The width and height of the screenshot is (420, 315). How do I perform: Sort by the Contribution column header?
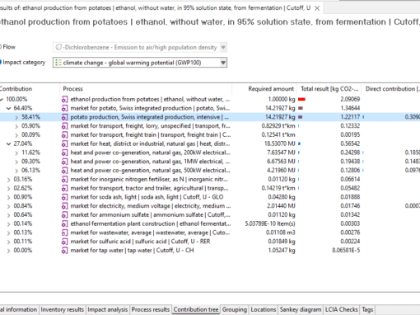tap(30, 89)
